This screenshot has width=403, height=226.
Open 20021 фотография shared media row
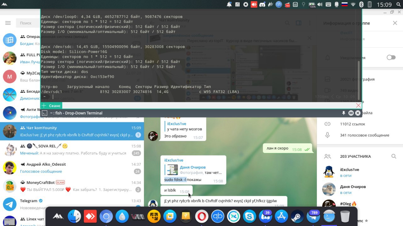[x=360, y=79]
